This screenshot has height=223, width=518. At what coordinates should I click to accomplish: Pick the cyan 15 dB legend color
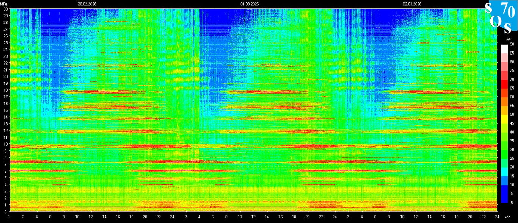tap(504, 172)
